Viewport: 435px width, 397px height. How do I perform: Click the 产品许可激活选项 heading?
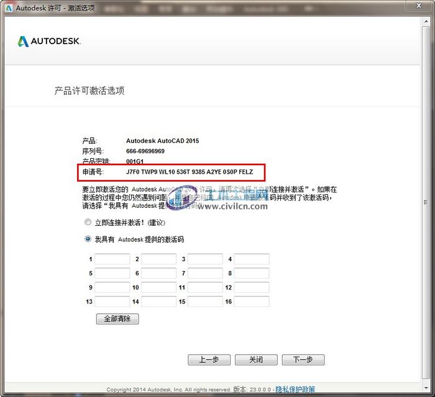89,91
